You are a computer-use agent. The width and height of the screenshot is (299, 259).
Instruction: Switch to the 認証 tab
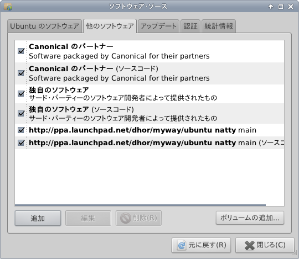[x=190, y=27]
